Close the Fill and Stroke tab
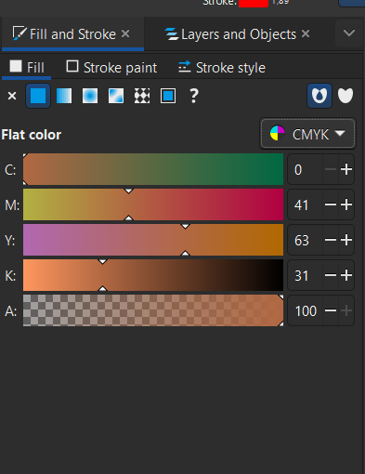 (125, 33)
